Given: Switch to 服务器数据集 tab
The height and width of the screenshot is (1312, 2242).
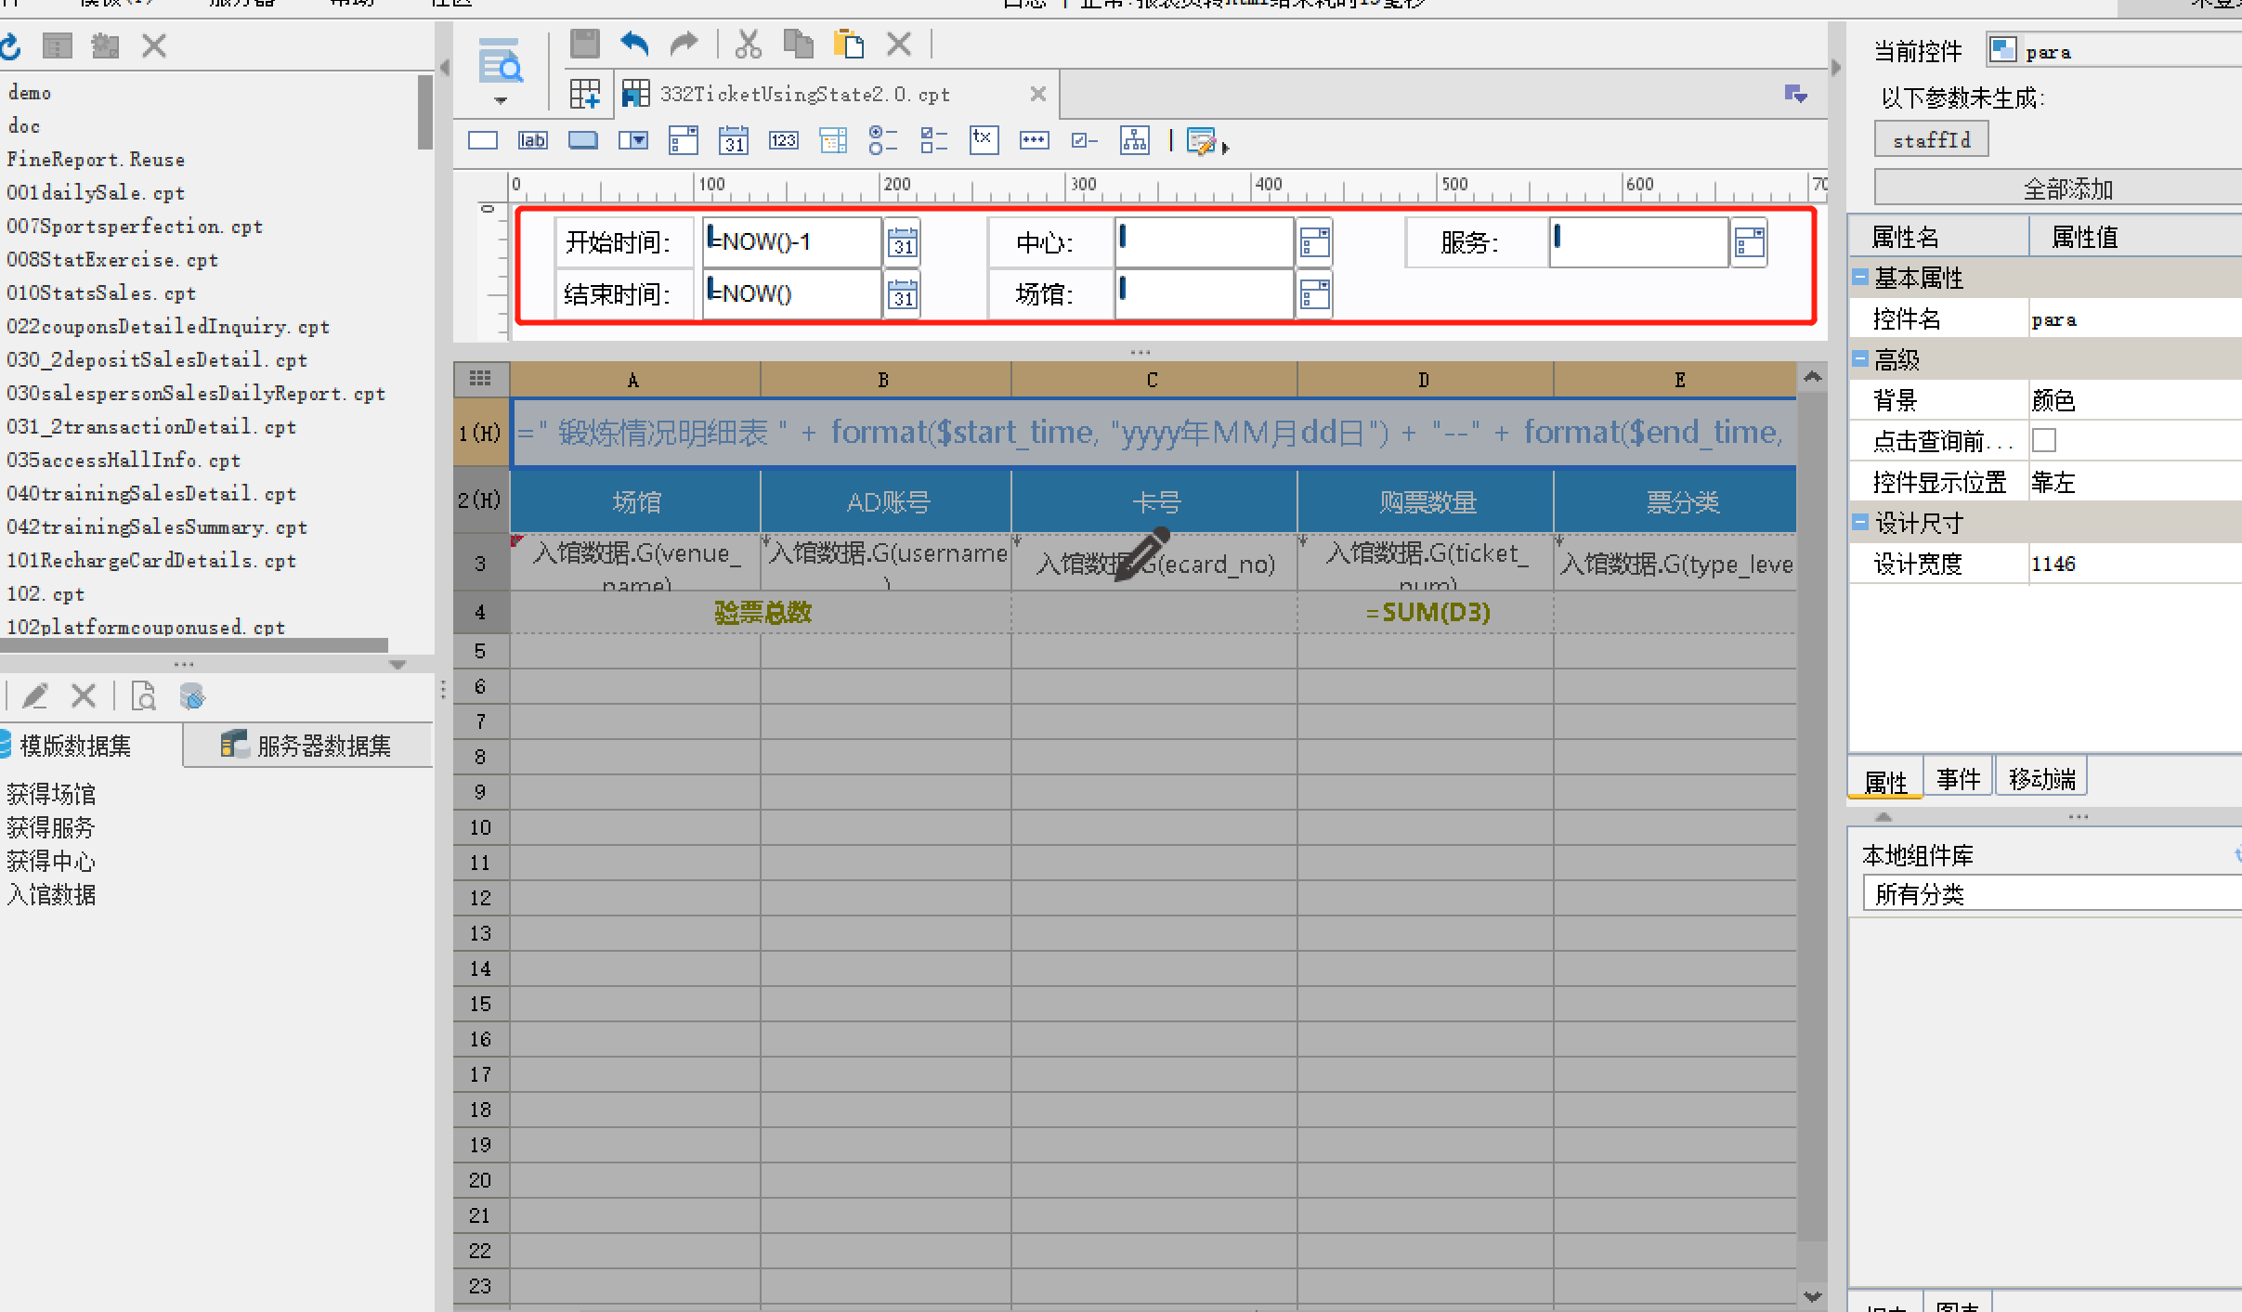Looking at the screenshot, I should (308, 746).
